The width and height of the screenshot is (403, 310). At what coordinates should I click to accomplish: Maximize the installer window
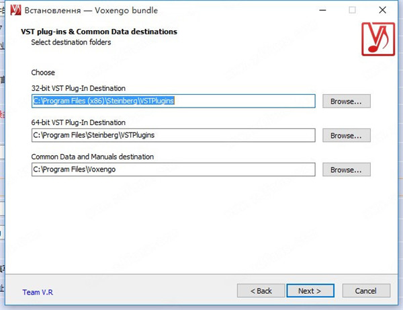[x=353, y=11]
